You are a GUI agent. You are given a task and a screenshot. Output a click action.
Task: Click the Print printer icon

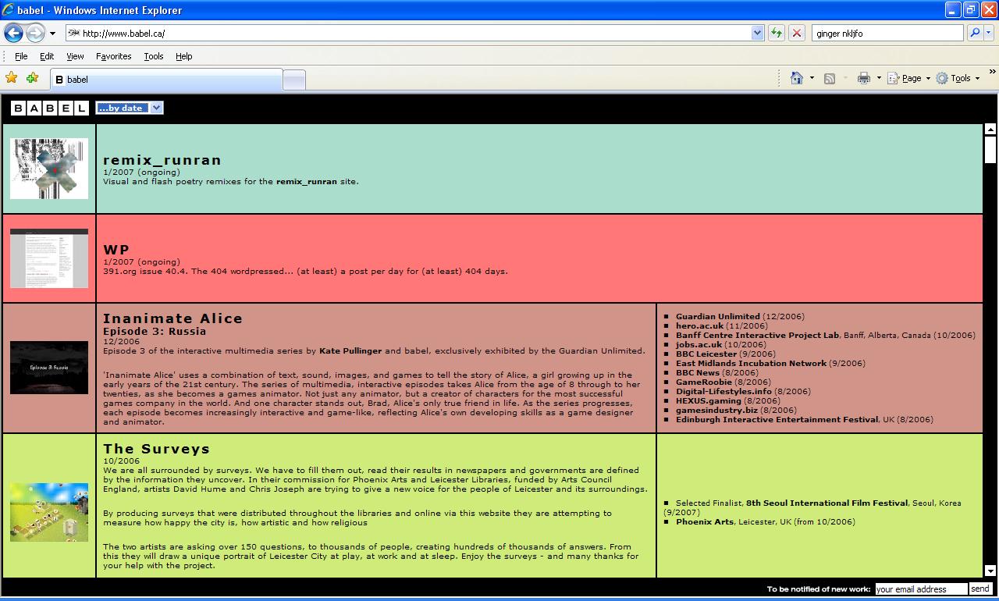[864, 78]
